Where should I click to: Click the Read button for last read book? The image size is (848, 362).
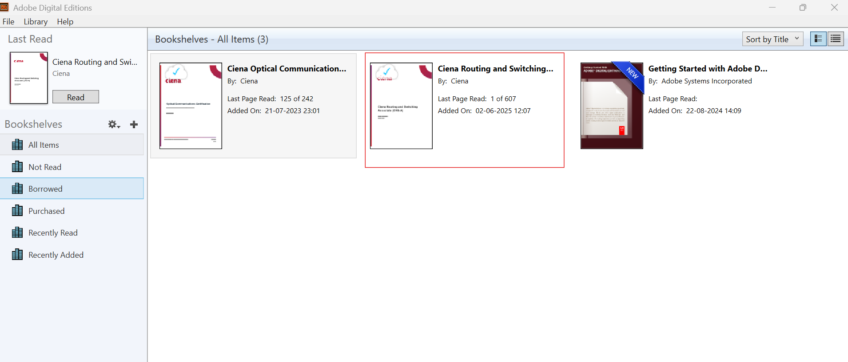pyautogui.click(x=76, y=97)
